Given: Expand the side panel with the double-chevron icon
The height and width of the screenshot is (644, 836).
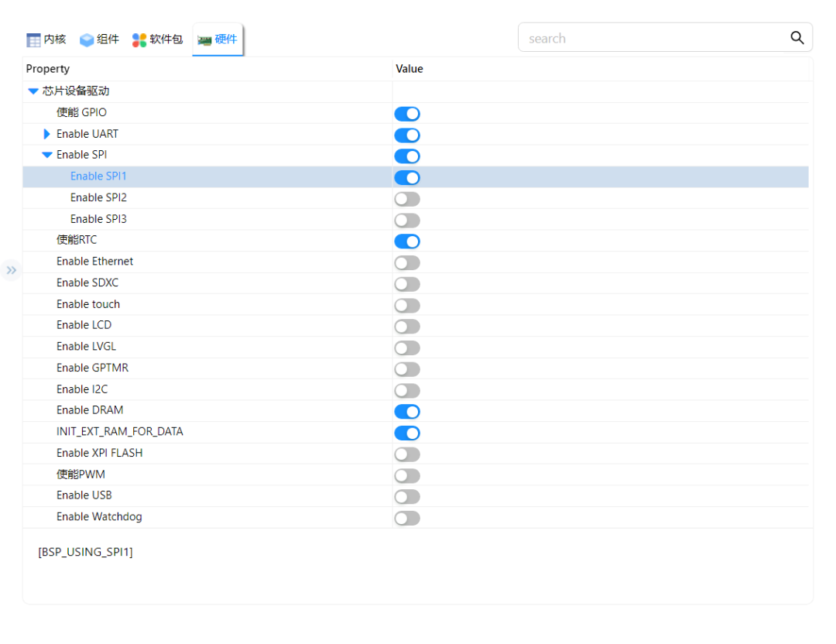Looking at the screenshot, I should point(12,270).
